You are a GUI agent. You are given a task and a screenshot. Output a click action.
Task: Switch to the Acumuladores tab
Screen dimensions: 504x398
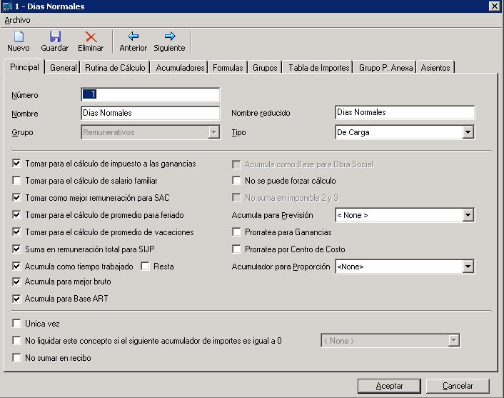[179, 68]
